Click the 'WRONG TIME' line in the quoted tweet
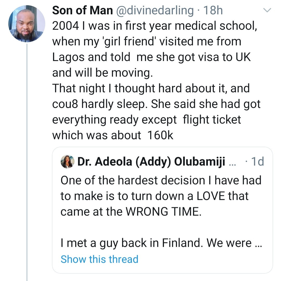The width and height of the screenshot is (281, 281). point(131,212)
